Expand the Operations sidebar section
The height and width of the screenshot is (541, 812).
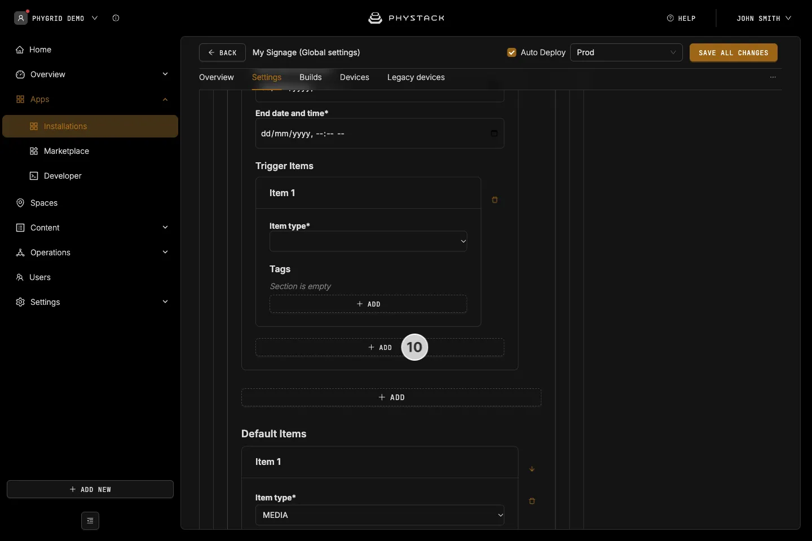click(165, 252)
